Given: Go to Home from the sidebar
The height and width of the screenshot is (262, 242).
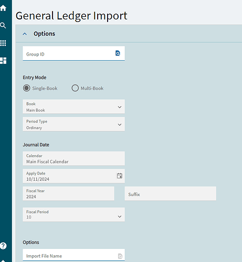Looking at the screenshot, I should tap(3, 8).
